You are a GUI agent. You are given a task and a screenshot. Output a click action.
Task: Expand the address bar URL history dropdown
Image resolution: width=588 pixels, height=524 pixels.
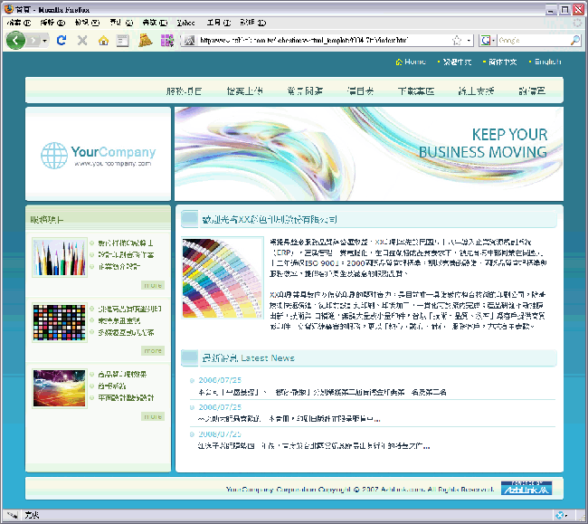click(469, 41)
